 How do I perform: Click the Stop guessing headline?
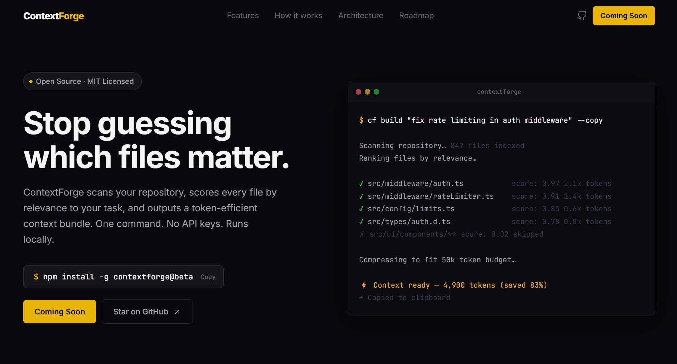[x=156, y=140]
